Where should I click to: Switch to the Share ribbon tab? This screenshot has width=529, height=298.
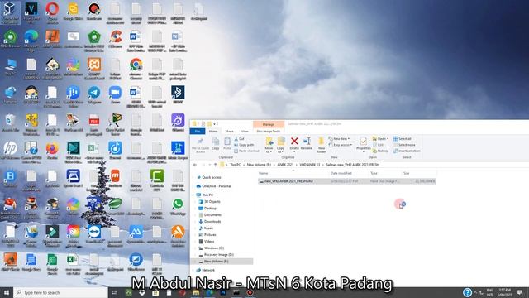pyautogui.click(x=230, y=131)
